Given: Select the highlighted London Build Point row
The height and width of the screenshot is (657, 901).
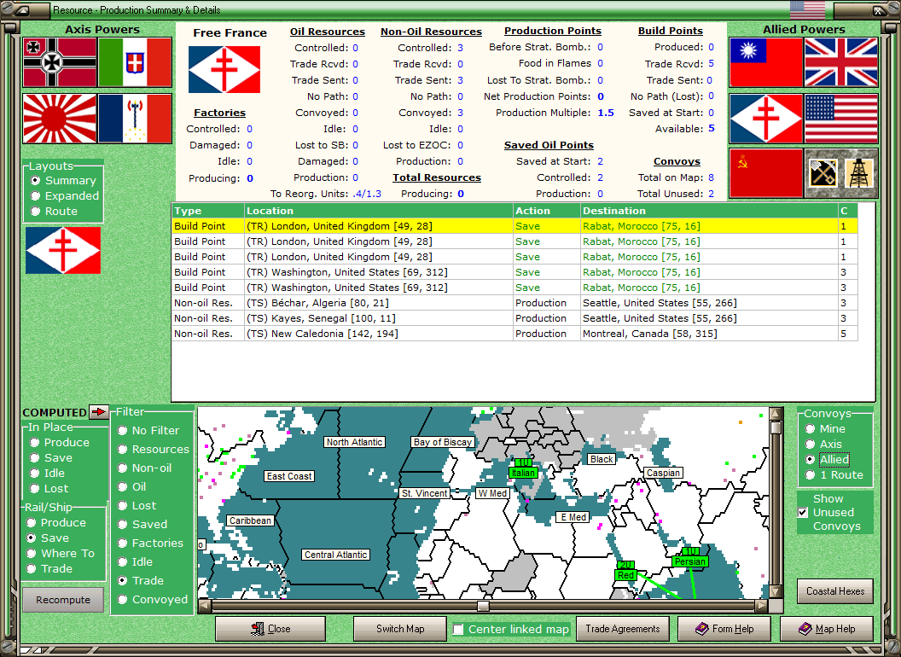Looking at the screenshot, I should point(514,226).
